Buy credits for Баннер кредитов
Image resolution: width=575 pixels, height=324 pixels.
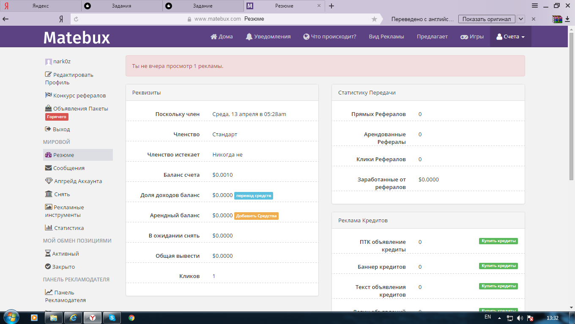pyautogui.click(x=498, y=266)
